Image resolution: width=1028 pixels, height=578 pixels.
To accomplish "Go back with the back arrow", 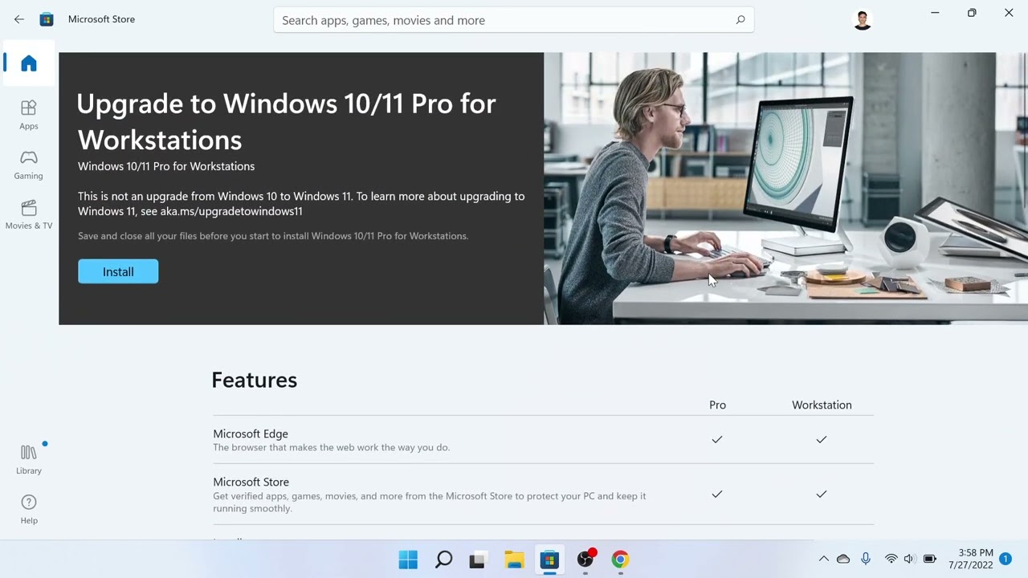I will [x=19, y=19].
